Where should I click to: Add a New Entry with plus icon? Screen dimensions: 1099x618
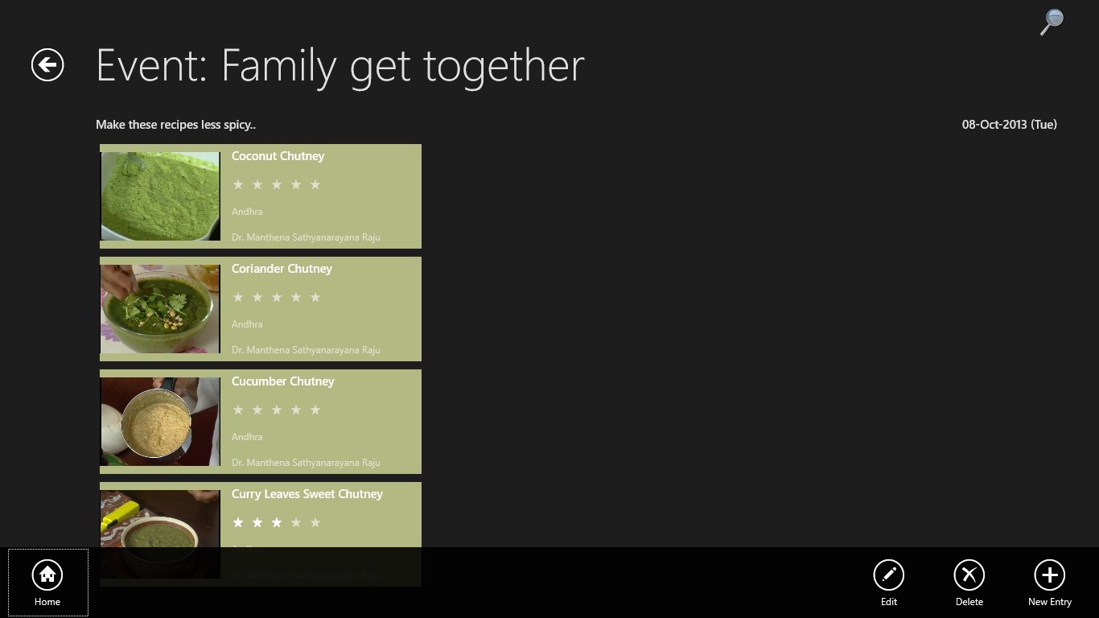pos(1049,575)
